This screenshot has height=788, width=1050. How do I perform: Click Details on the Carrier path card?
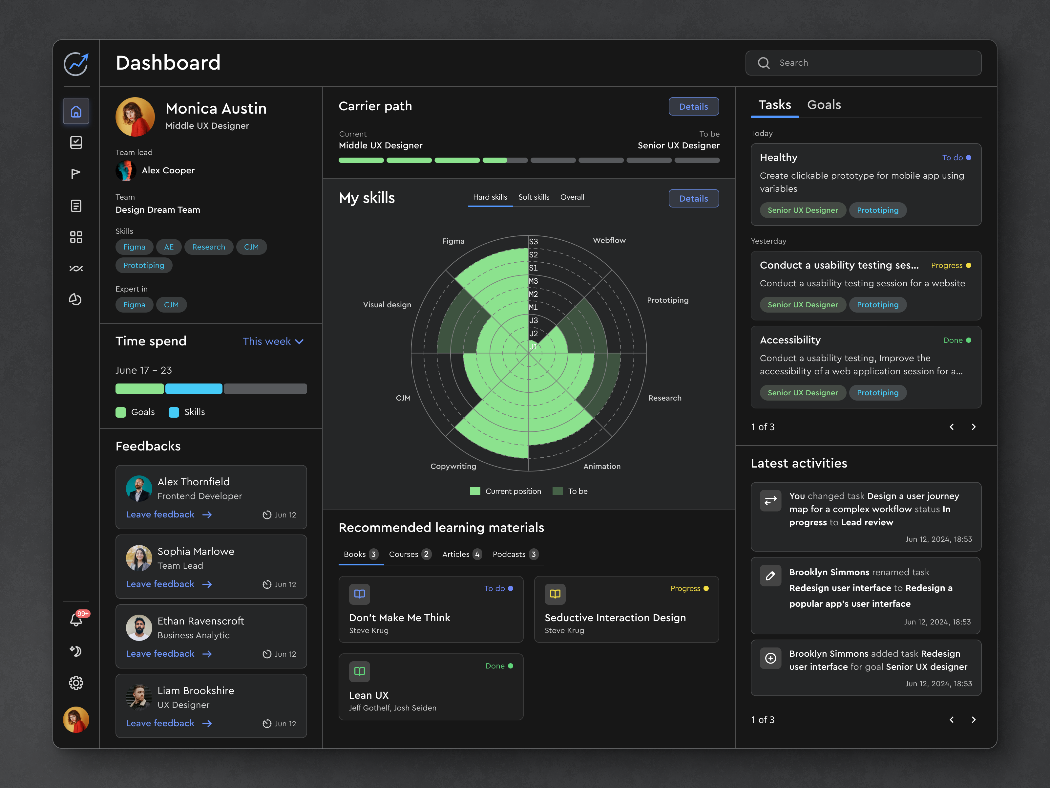(694, 106)
